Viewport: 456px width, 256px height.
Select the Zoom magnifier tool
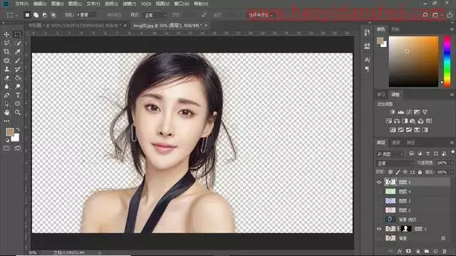[x=18, y=112]
